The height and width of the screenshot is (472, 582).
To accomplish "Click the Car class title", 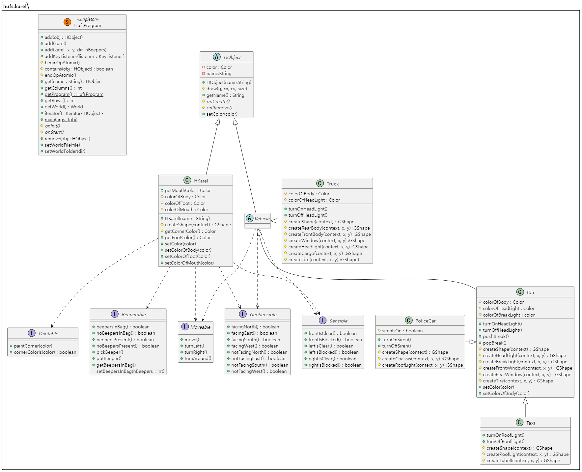I will tap(531, 292).
